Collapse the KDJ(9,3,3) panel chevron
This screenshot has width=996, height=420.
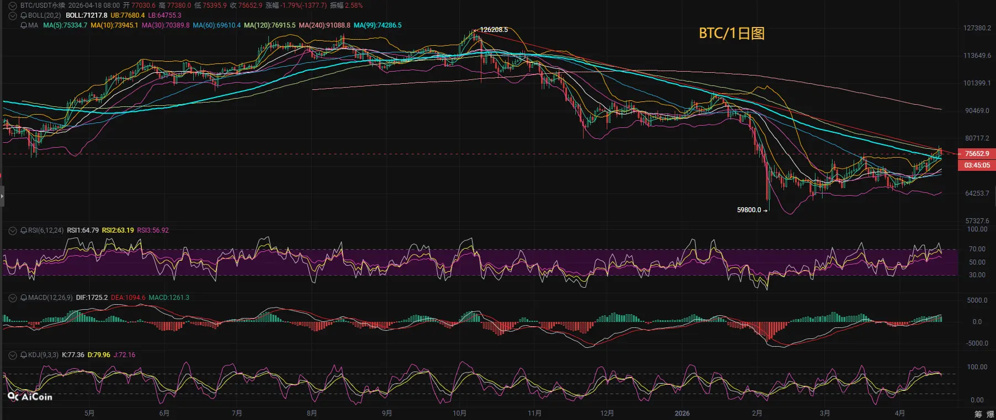pos(12,355)
